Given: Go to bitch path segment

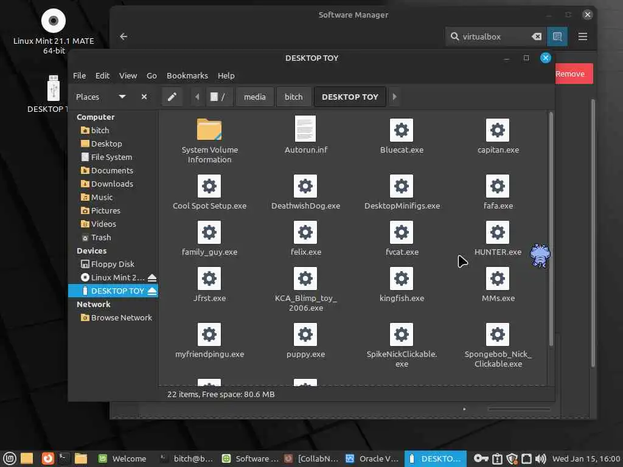Looking at the screenshot, I should (294, 97).
